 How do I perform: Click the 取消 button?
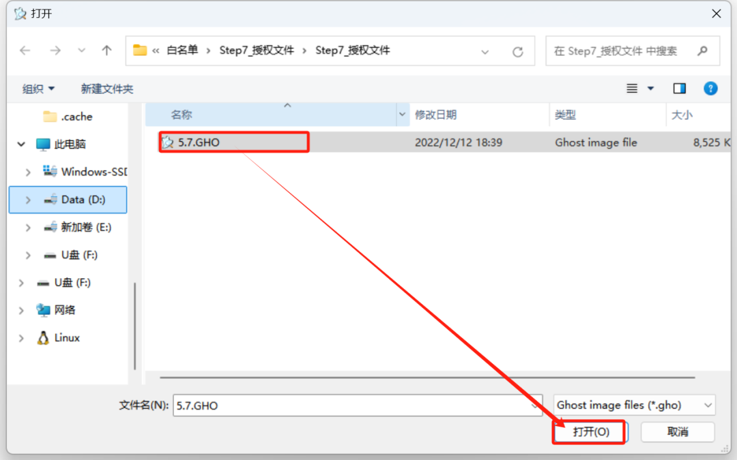point(678,432)
